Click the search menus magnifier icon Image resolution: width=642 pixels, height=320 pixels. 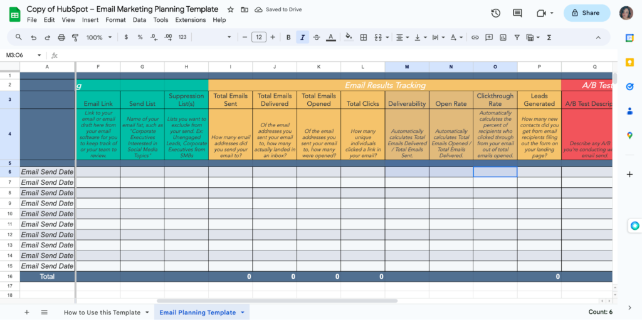(18, 37)
